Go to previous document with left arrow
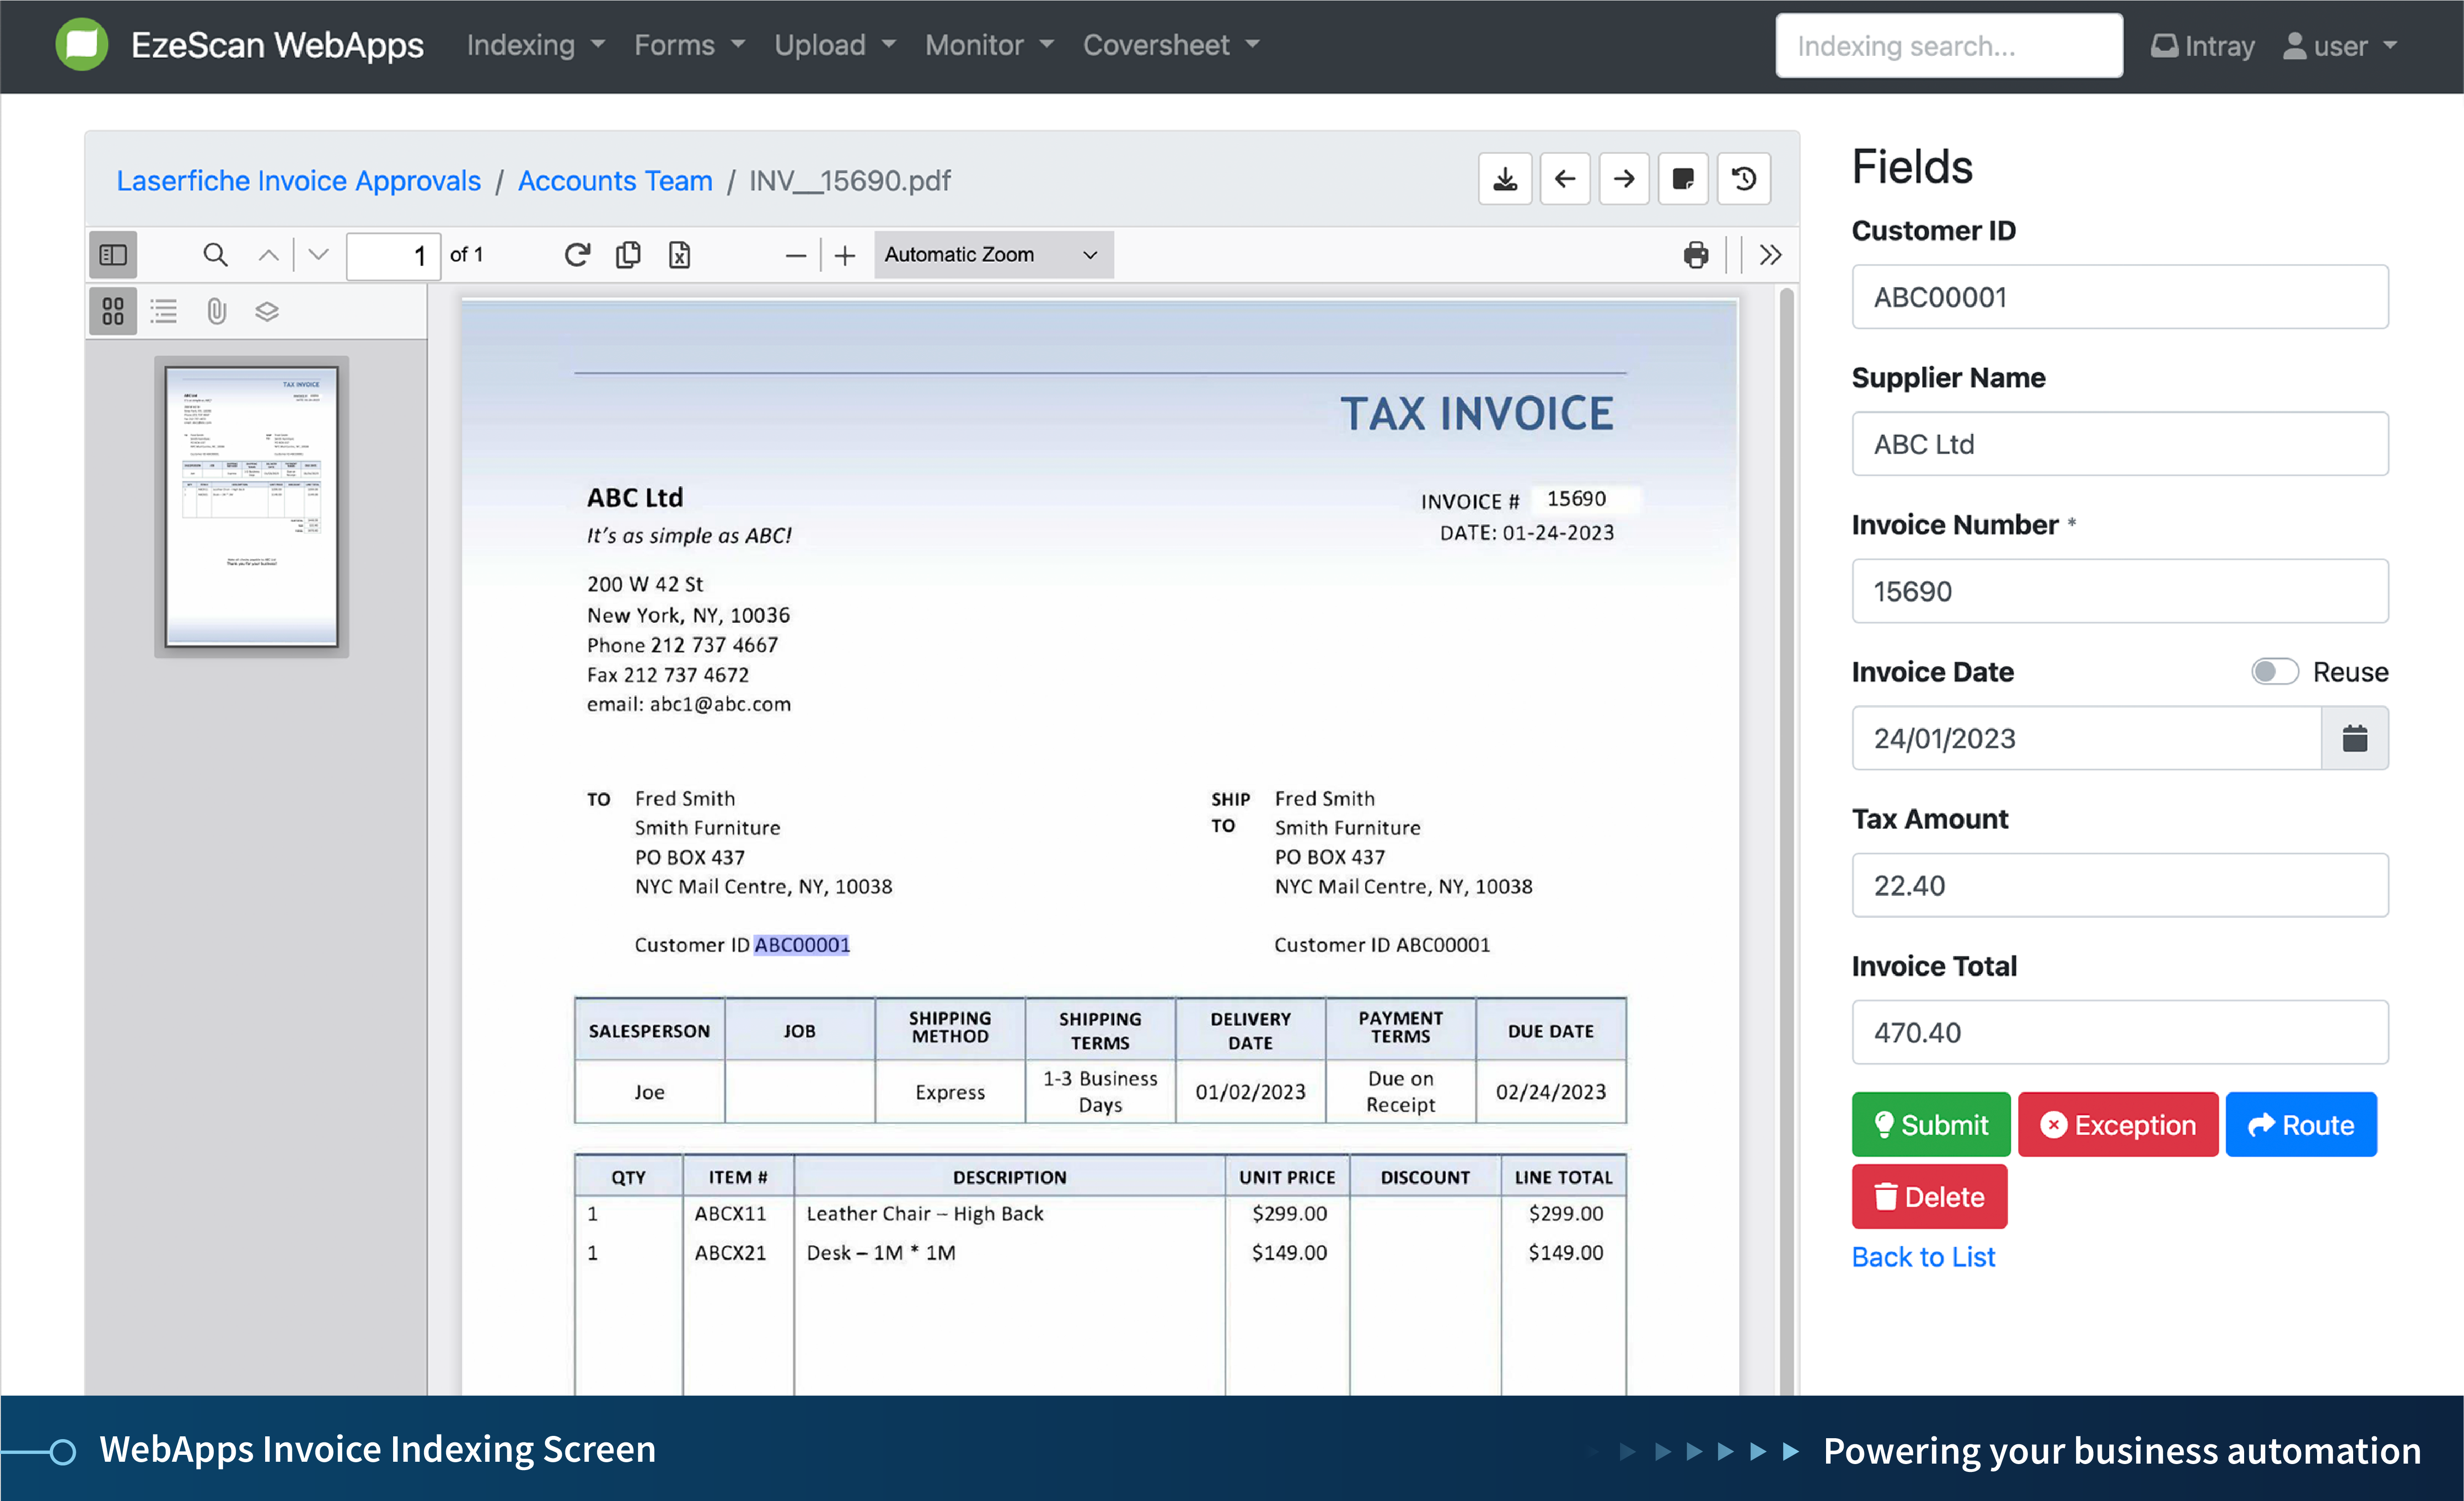The image size is (2464, 1501). pos(1564,179)
